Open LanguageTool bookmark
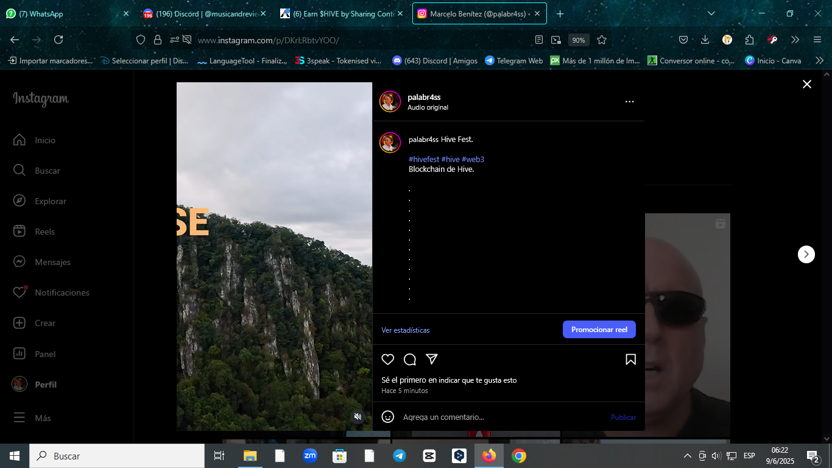Viewport: 832px width, 468px height. (242, 60)
